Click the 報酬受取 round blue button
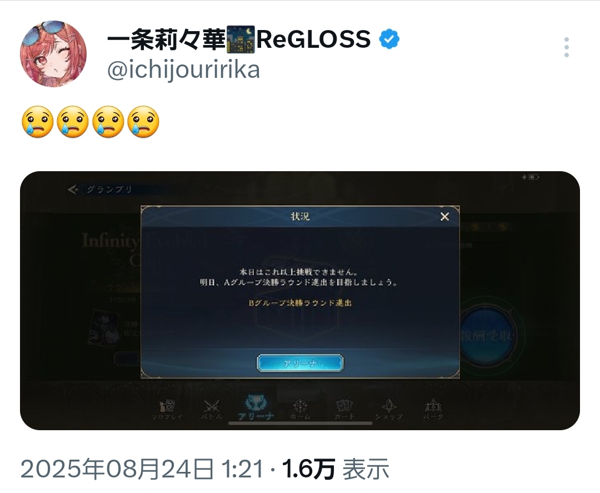Image resolution: width=600 pixels, height=493 pixels. [487, 336]
